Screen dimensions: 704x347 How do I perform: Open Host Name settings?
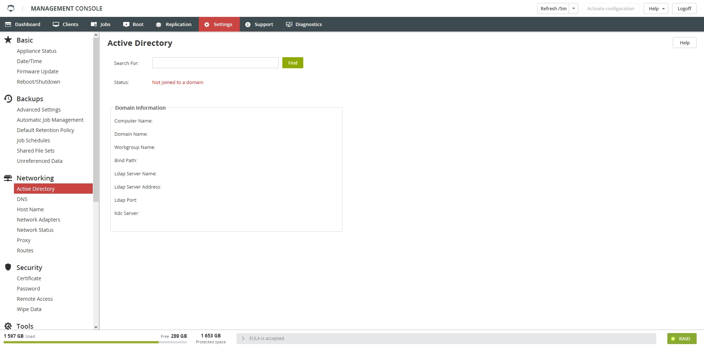pyautogui.click(x=30, y=209)
